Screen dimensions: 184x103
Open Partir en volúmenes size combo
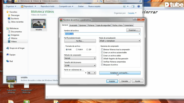[75, 73]
